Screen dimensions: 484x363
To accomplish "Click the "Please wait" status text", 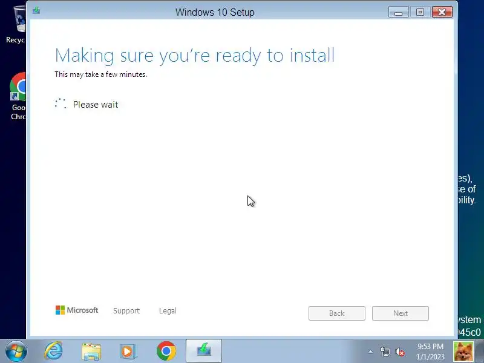I will [96, 105].
